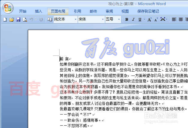
Task: Click the line ——不怒则不威。
Action: (75, 126)
